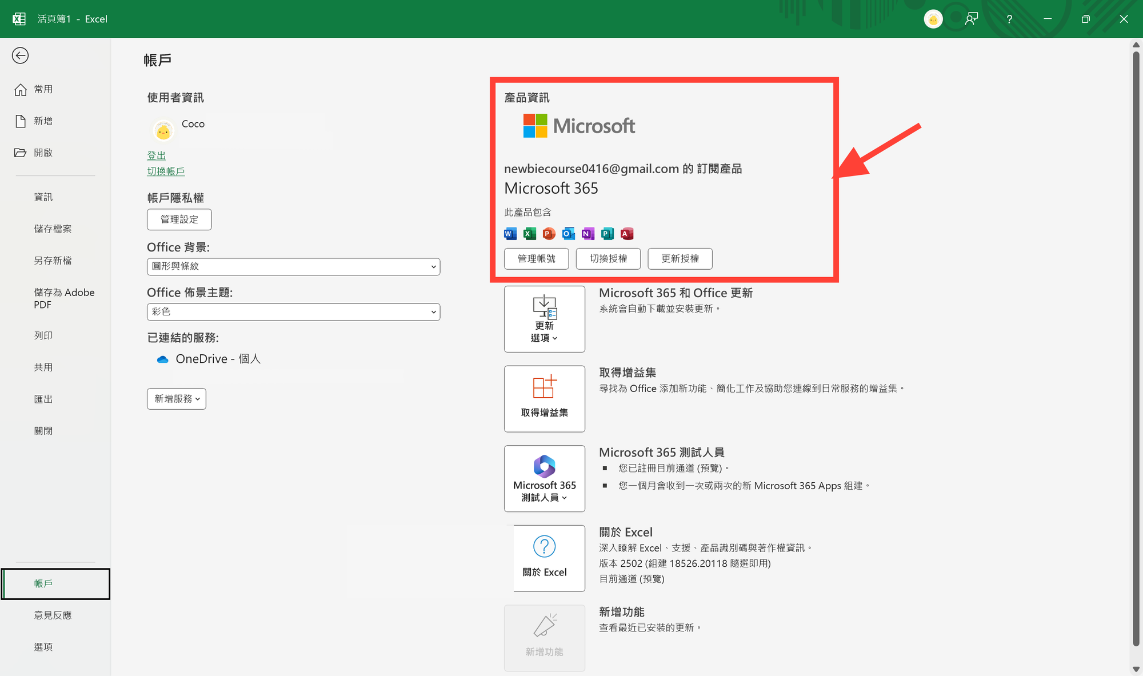Click the 管理帳號 button
The width and height of the screenshot is (1143, 676).
pos(536,259)
